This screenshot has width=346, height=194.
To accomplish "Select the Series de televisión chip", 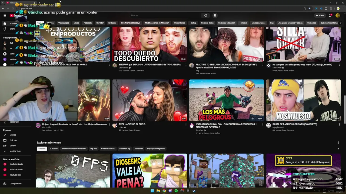I will click(227, 23).
